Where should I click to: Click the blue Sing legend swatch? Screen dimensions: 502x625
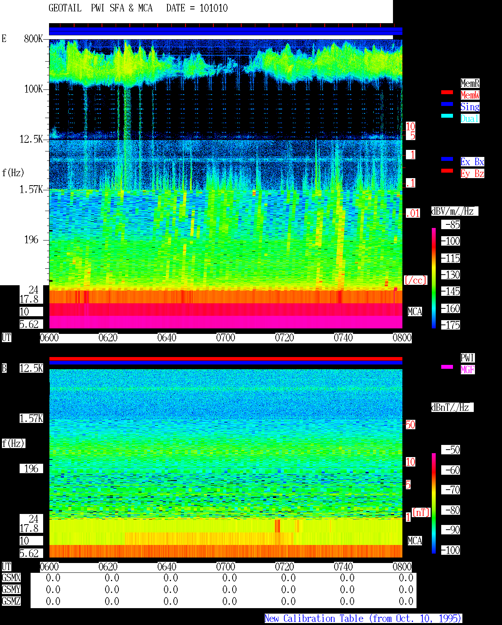(x=447, y=104)
